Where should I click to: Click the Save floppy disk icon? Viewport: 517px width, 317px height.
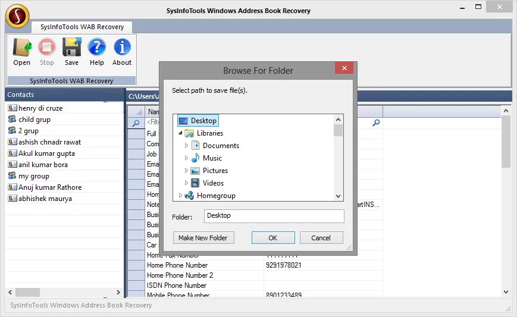(x=71, y=47)
